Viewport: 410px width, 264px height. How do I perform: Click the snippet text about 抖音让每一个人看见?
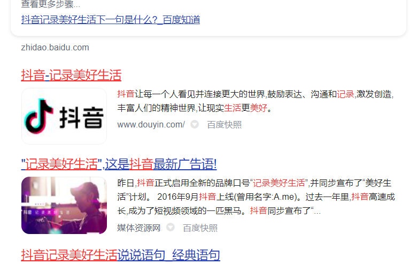(256, 101)
